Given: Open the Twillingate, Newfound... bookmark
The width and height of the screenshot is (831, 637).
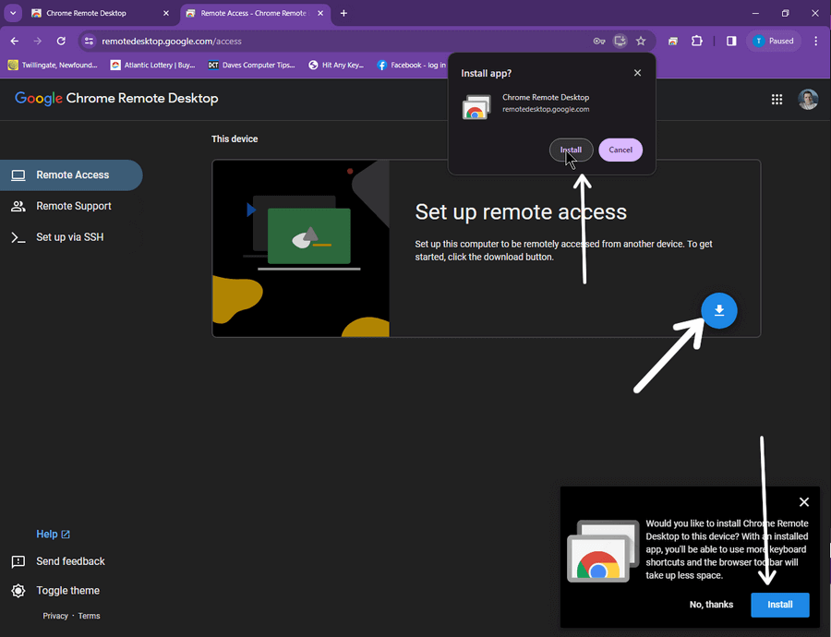Looking at the screenshot, I should click(x=53, y=66).
